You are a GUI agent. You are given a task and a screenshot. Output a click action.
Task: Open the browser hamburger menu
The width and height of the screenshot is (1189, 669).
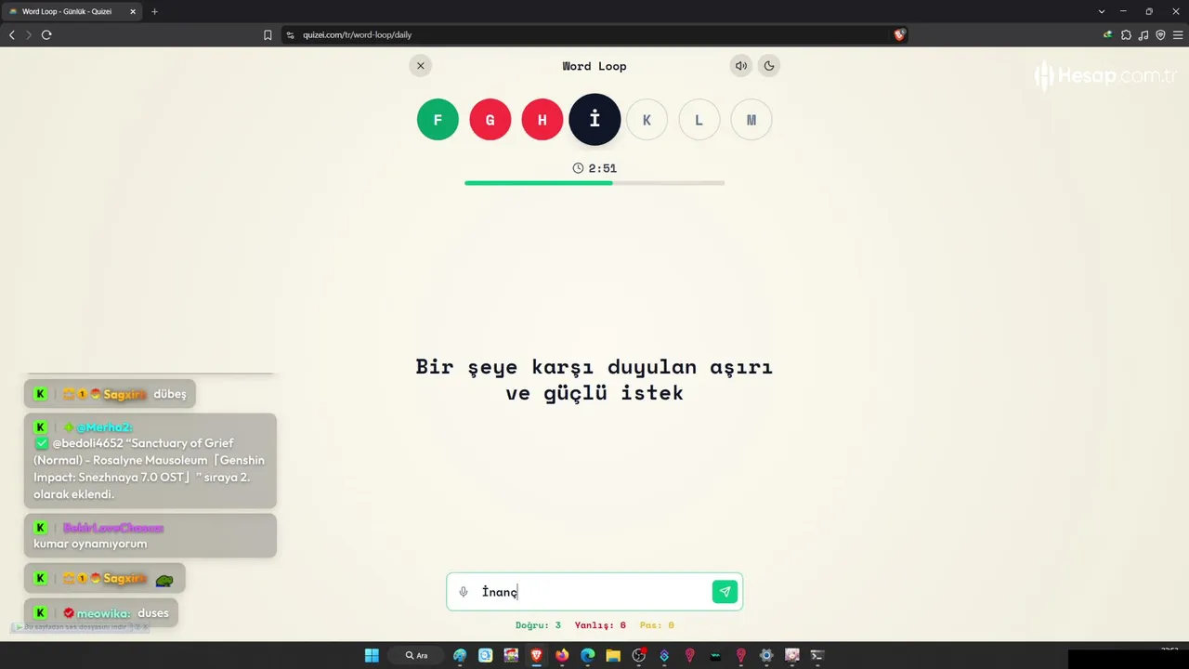click(1177, 34)
